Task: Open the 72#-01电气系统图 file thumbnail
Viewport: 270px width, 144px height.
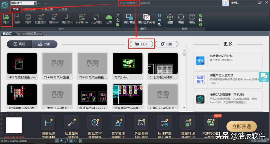Action: click(x=93, y=63)
